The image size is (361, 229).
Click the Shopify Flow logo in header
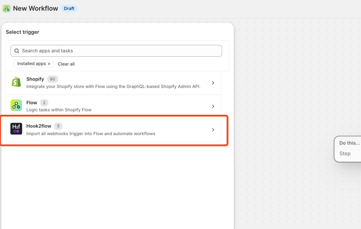click(x=6, y=8)
